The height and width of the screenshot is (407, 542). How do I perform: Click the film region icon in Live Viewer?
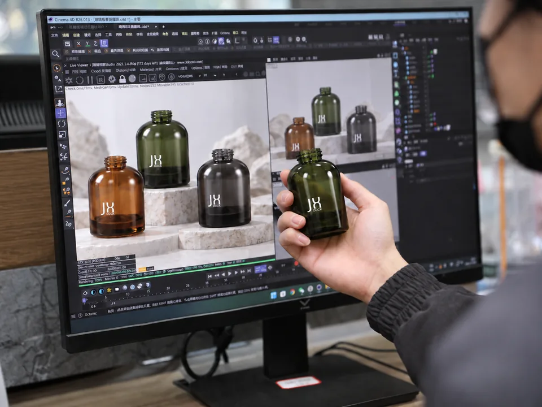coord(152,78)
